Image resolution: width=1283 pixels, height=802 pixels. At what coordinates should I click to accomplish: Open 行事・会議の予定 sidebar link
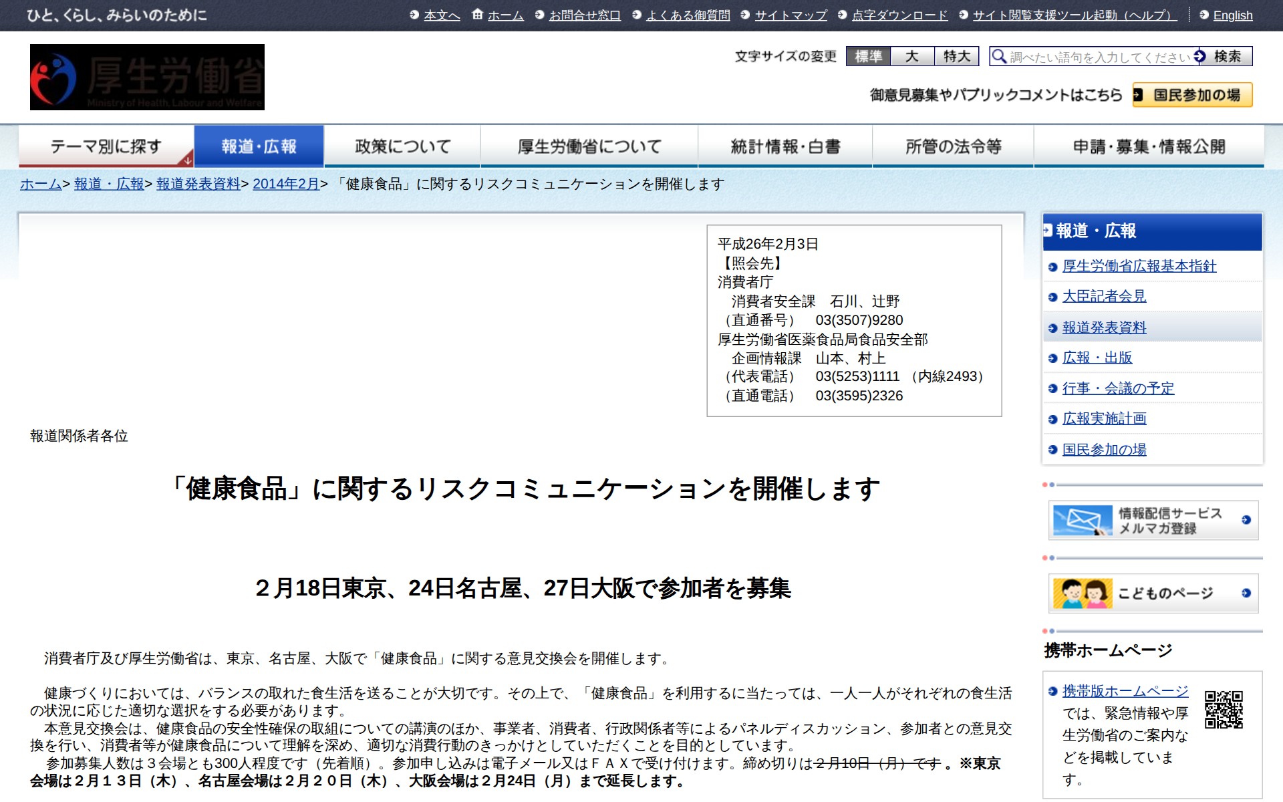pyautogui.click(x=1118, y=388)
